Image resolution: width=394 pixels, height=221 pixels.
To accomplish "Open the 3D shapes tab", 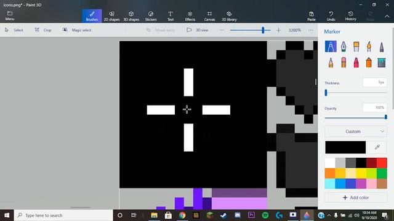I will 131,16.
